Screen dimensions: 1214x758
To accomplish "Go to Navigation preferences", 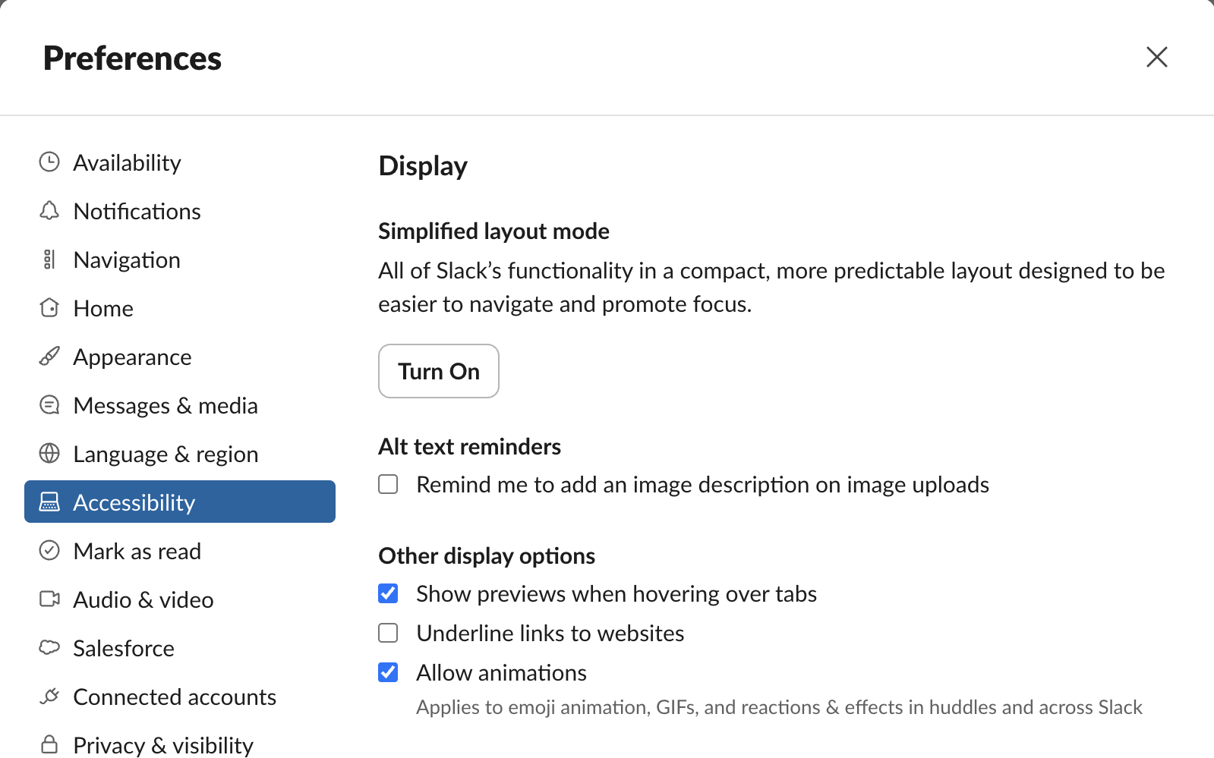I will coord(180,259).
